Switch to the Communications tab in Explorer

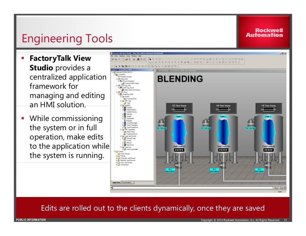tap(128, 182)
